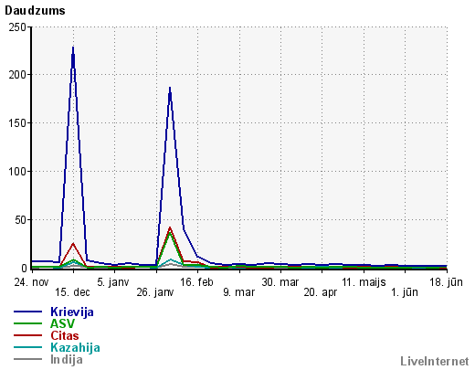Click the gray Indija legend line
This screenshot has height=370, width=475.
pos(27,359)
